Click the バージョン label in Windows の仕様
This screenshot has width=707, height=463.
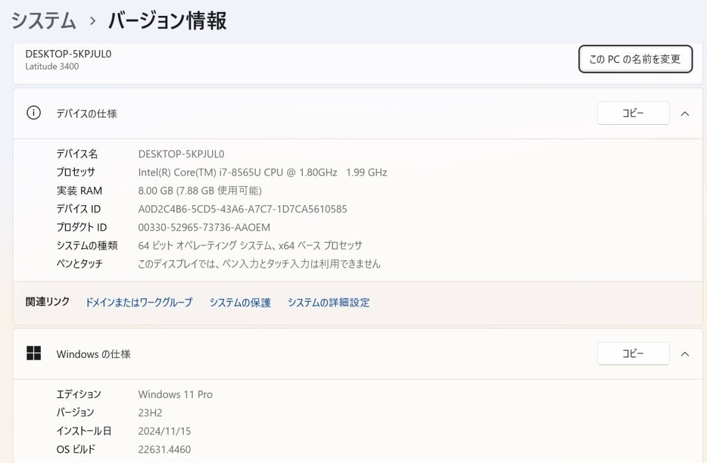coord(75,412)
